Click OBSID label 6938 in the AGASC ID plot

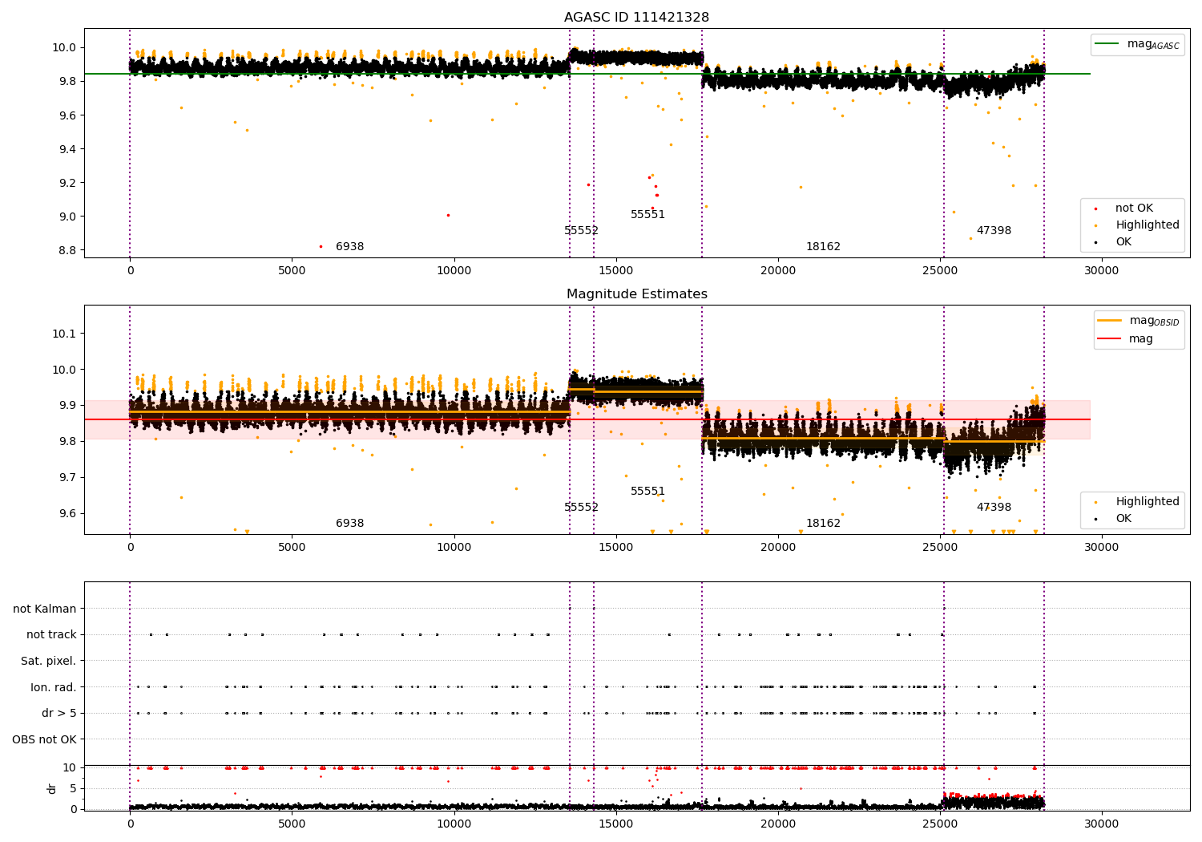click(x=349, y=247)
